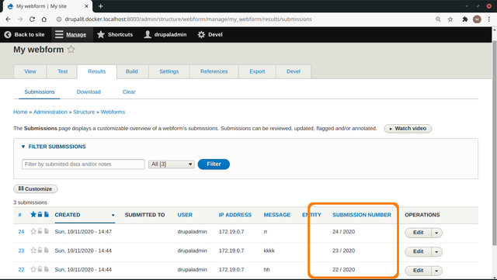This screenshot has width=497, height=280.
Task: Sort by the starred column header icon
Action: point(33,214)
